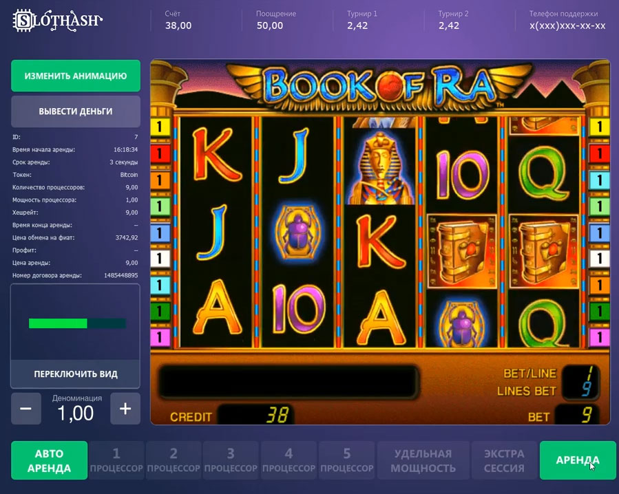
Task: Click the green Аренда button
Action: (578, 460)
